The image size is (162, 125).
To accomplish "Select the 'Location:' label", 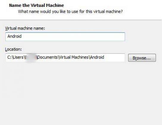I will [13, 49].
